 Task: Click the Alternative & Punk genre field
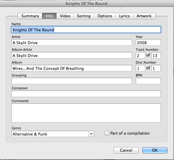(x=50, y=134)
